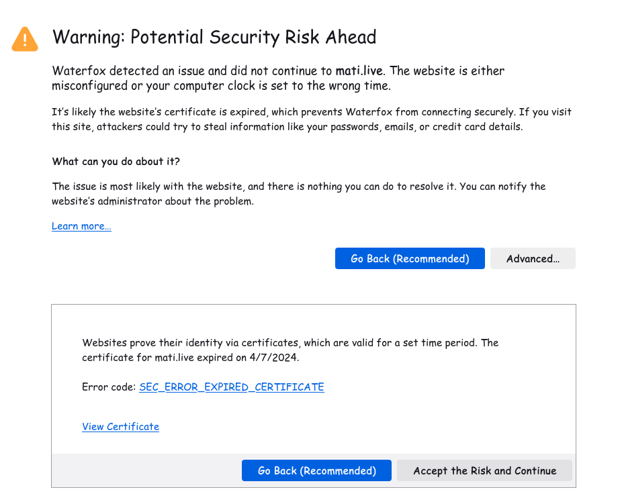Open the View Certificate link
The image size is (620, 504).
click(121, 427)
